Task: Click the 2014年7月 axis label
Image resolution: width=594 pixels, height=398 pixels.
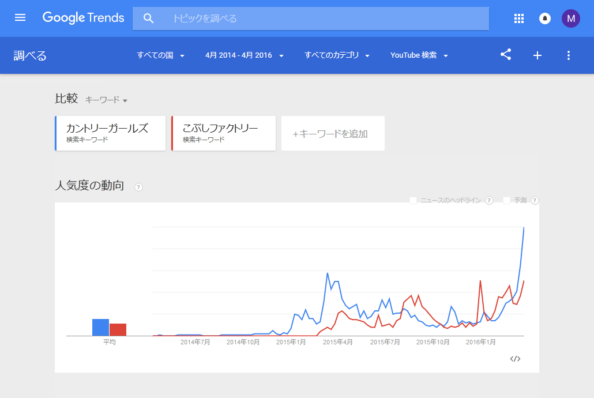Action: [x=195, y=342]
